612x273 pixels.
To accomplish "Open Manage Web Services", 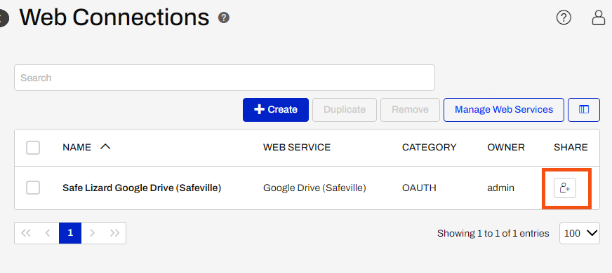I will tap(504, 110).
